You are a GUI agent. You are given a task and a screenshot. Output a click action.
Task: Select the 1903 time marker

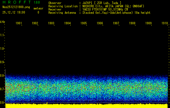click(51, 23)
